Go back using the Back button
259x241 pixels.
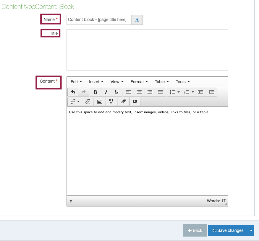point(195,230)
